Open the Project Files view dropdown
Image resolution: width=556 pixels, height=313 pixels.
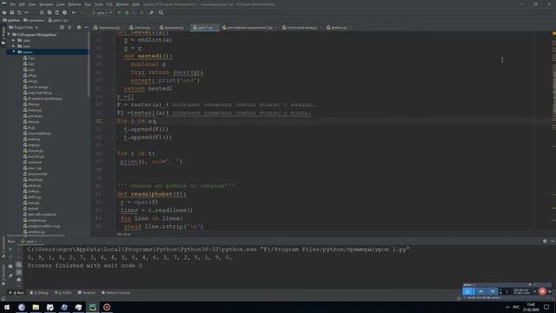click(x=23, y=27)
